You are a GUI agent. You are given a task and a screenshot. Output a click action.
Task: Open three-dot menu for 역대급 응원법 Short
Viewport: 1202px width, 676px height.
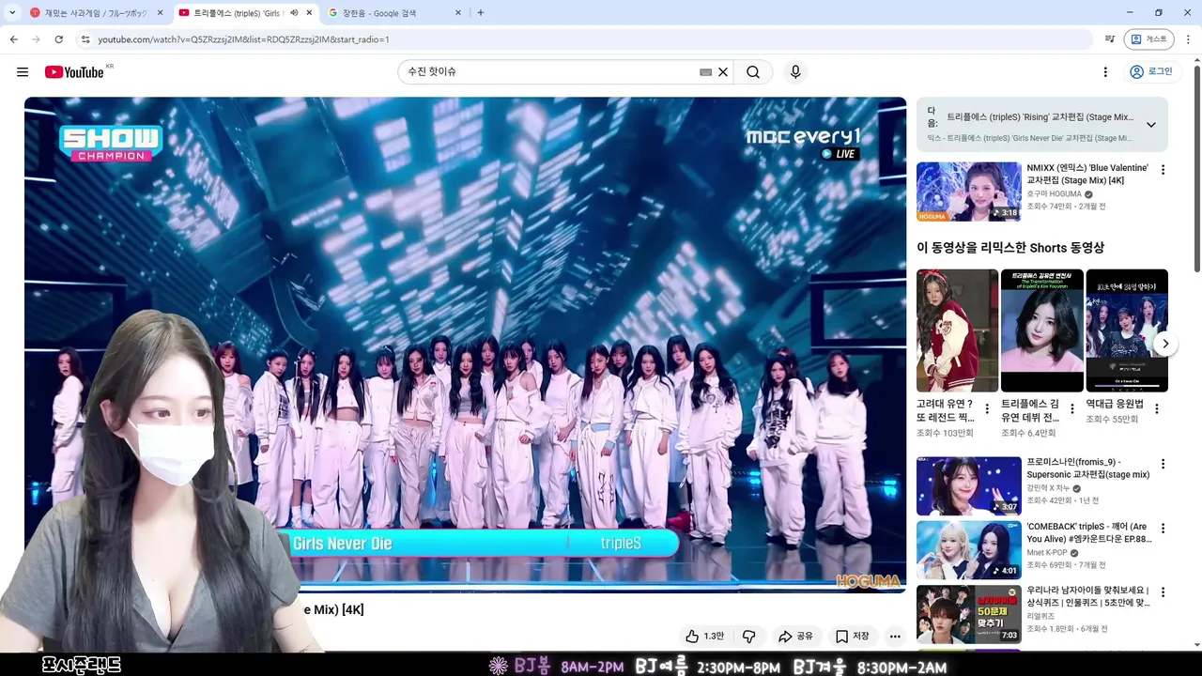point(1157,409)
